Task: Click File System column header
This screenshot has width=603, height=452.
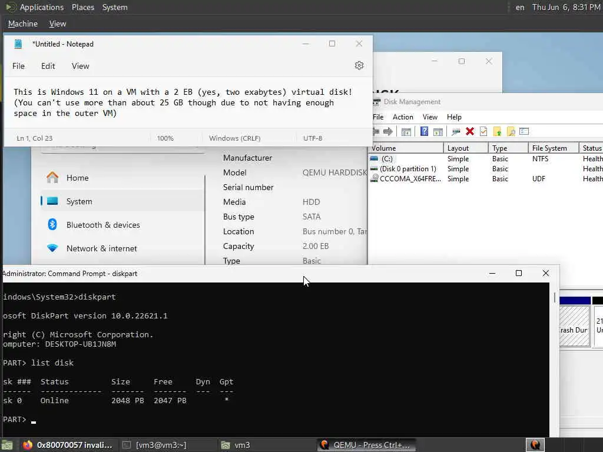Action: [553, 148]
